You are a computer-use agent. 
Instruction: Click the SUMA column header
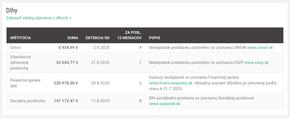click(x=73, y=38)
